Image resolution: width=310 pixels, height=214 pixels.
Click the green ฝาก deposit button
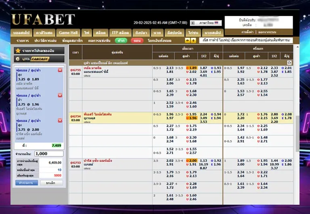121,41
